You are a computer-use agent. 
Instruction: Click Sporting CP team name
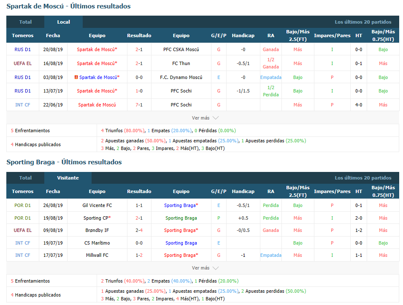click(97, 218)
